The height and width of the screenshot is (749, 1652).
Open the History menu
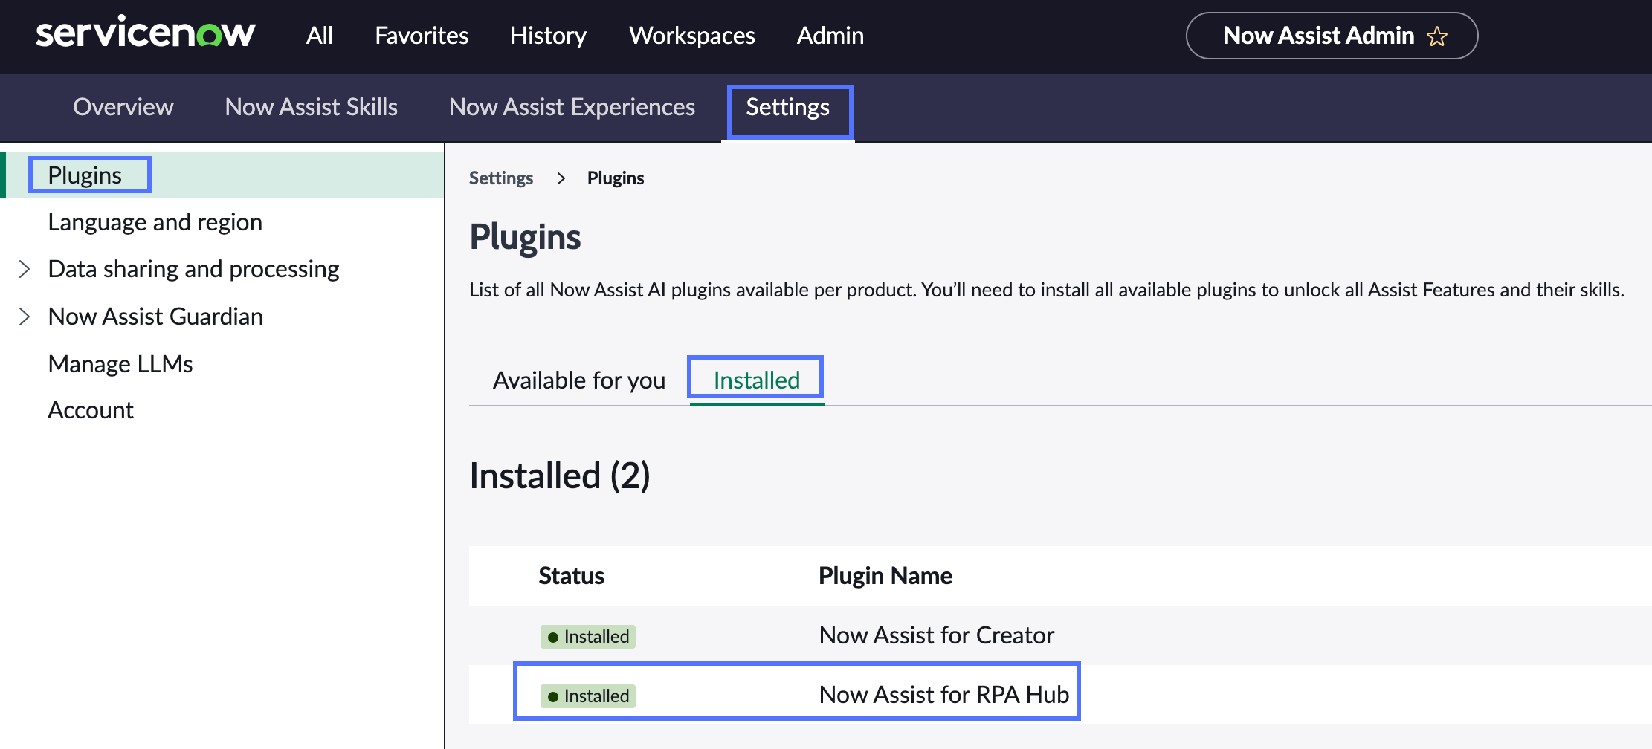548,36
